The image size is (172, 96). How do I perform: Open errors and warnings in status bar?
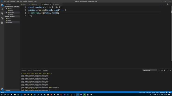(x=3, y=92)
